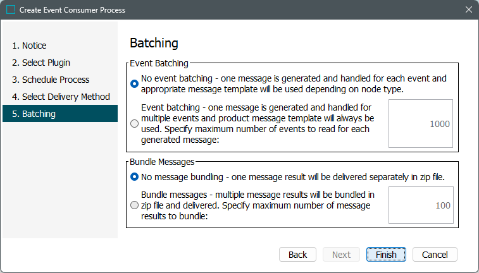Viewport: 479px width, 273px height.
Task: Enable Bundle messages radio option
Action: click(134, 205)
